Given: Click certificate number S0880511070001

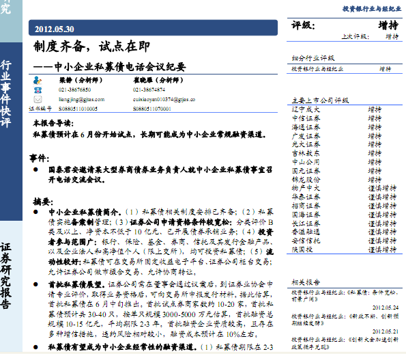Looking at the screenshot, I should pos(152,109).
